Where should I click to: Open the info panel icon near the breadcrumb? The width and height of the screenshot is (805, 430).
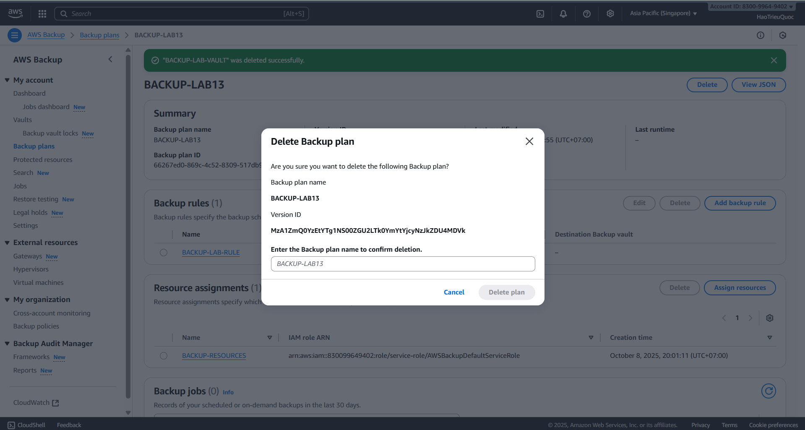761,35
